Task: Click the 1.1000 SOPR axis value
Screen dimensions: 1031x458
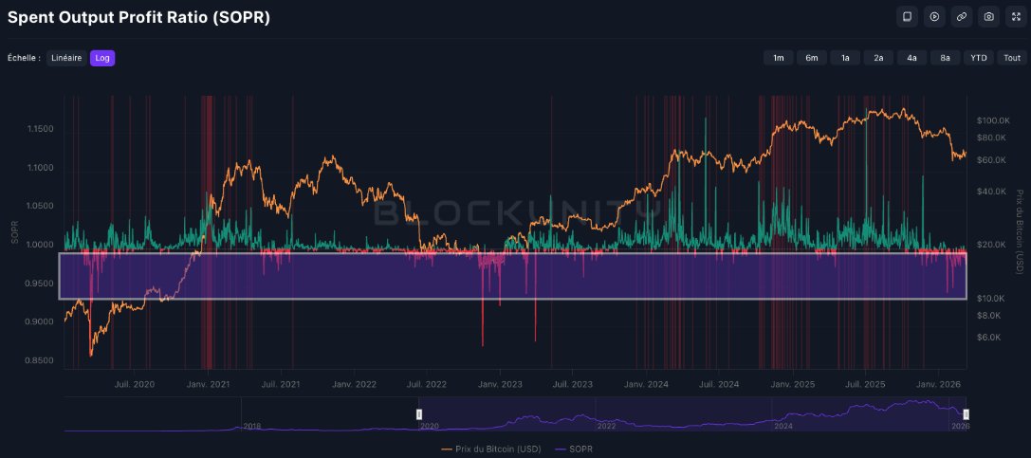Action: point(42,168)
